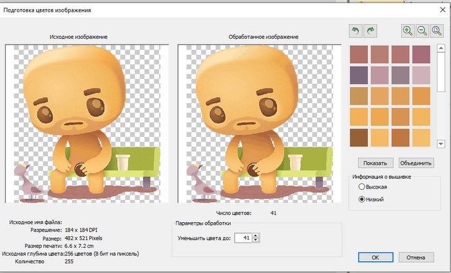This screenshot has width=451, height=273.
Task: Click the redo arrow icon
Action: [x=369, y=31]
